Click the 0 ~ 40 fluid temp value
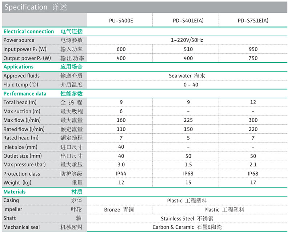 click(x=187, y=85)
